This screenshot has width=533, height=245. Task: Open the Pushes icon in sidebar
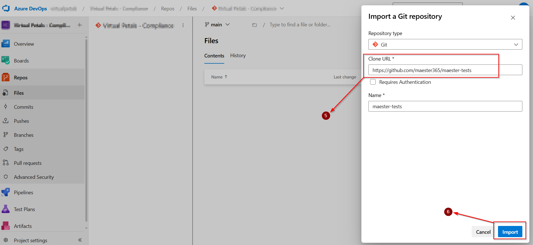[x=5, y=121]
